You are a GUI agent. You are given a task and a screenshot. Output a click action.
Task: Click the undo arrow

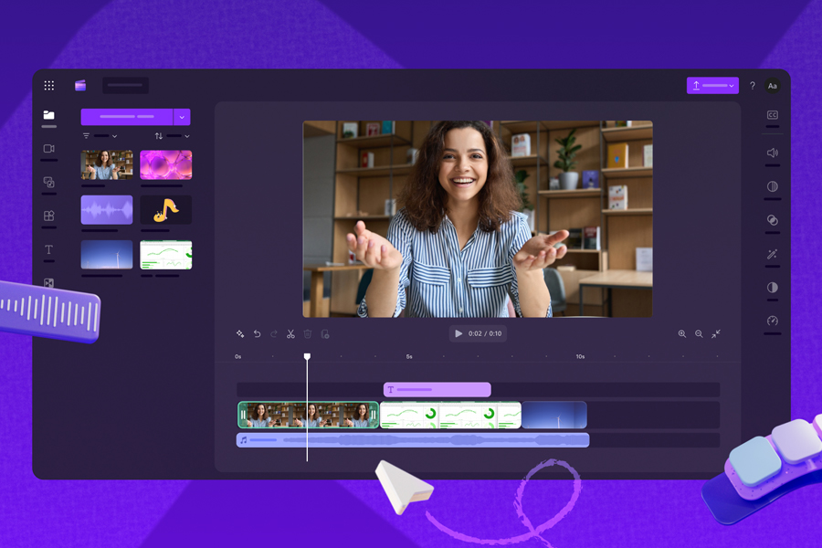pos(257,333)
